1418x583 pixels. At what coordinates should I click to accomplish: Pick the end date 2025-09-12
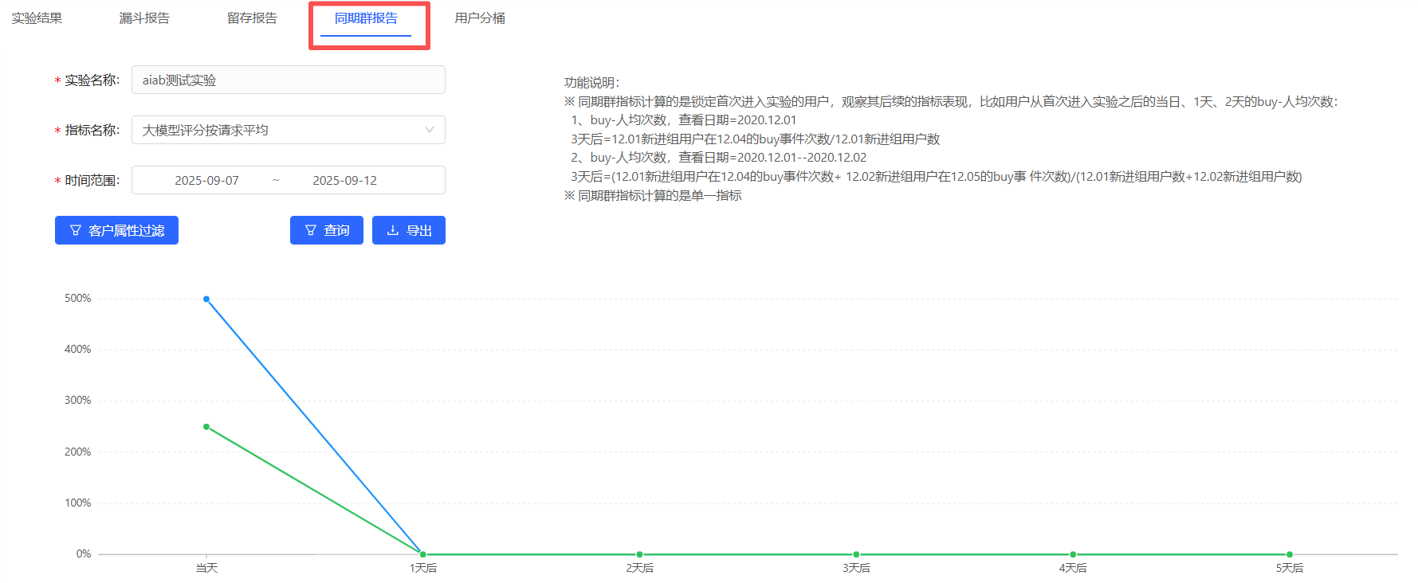[344, 181]
